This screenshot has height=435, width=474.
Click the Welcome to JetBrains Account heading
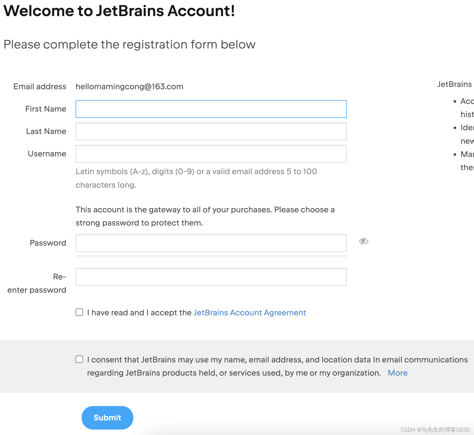(119, 11)
